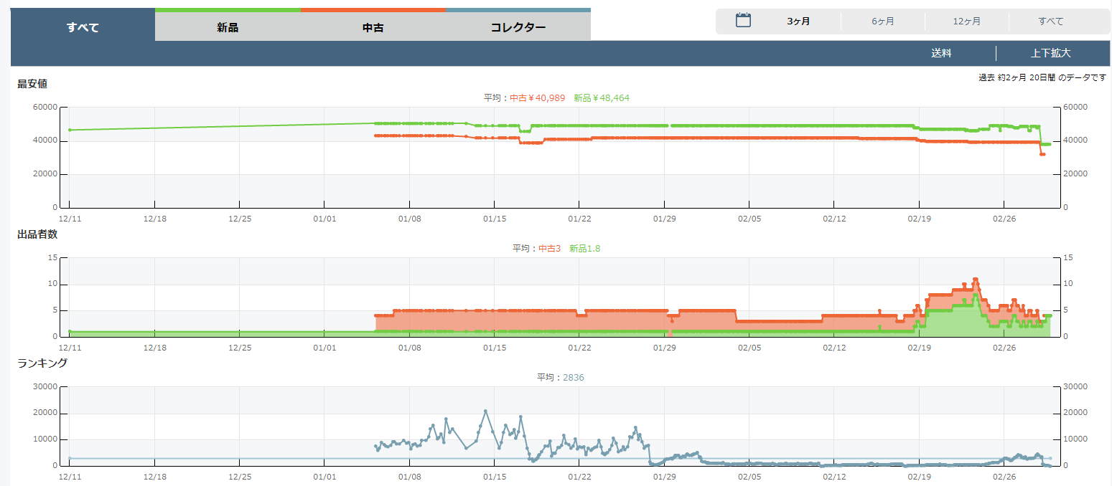The height and width of the screenshot is (486, 1112).
Task: Show all-time data with the すべて period option
Action: (x=1050, y=22)
